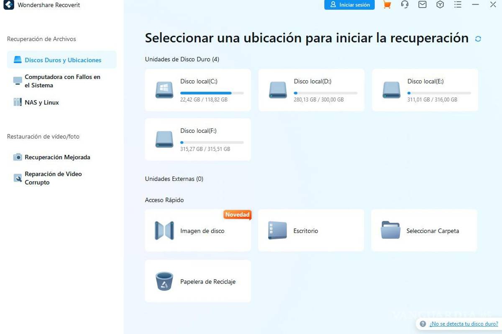502x334 pixels.
Task: Click the hexagonal toolkit icon
Action: click(440, 5)
